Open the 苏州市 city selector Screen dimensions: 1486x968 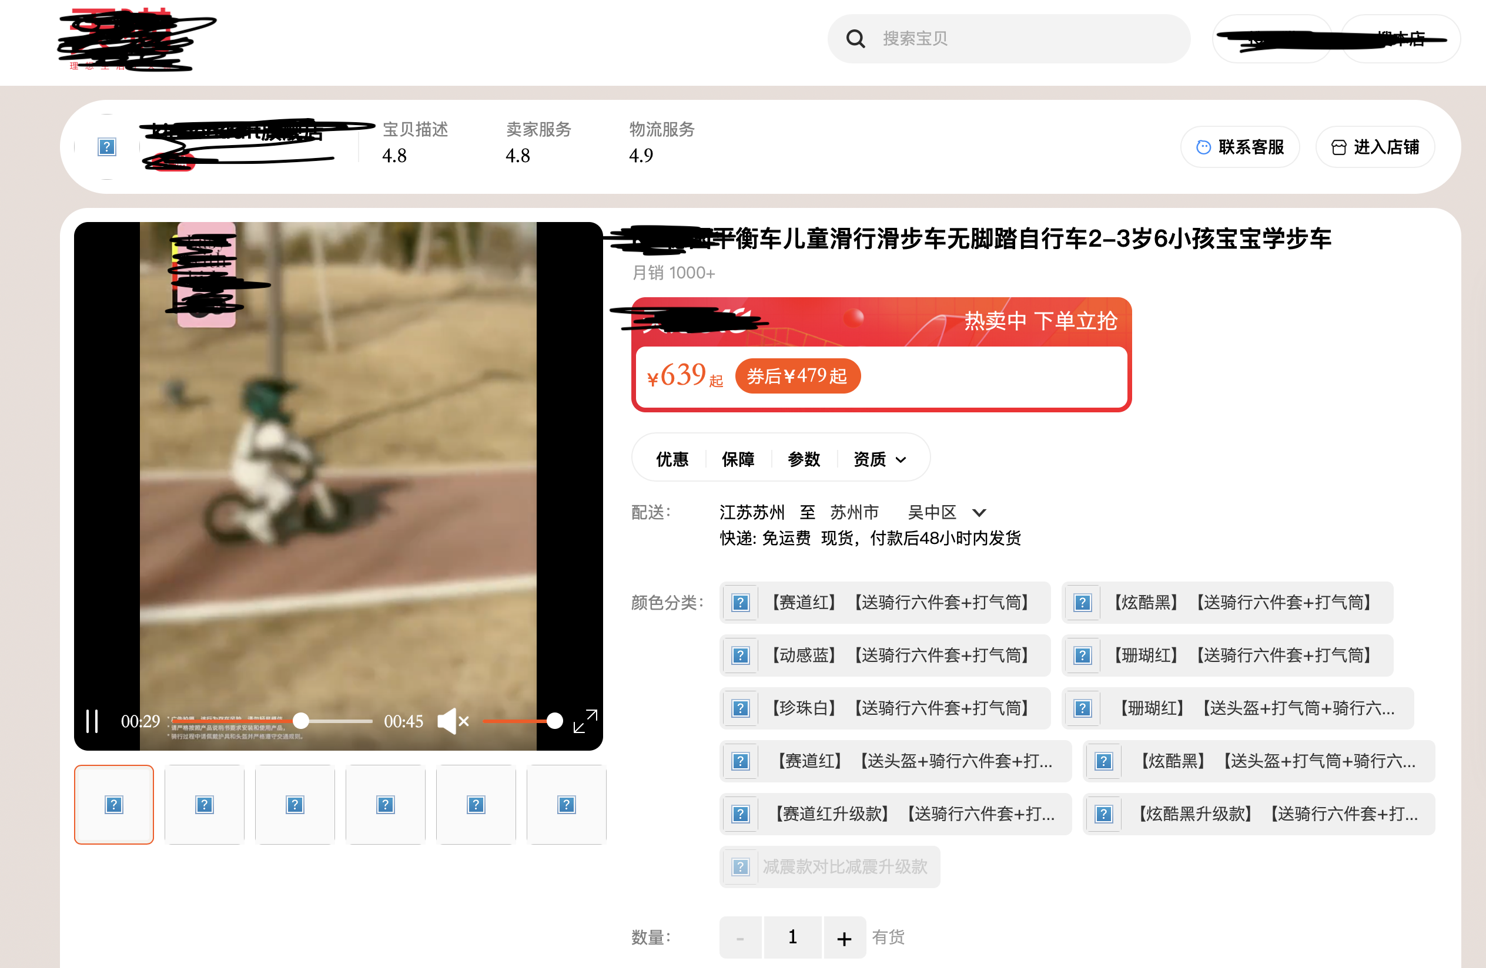coord(854,513)
